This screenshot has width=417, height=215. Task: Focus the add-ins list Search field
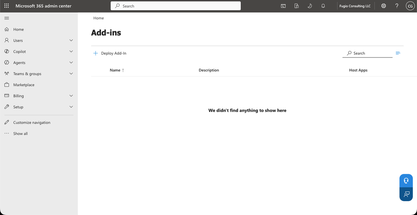[367, 53]
